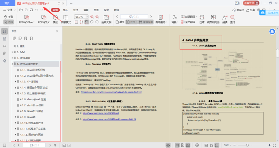The image size is (279, 148).
Task: Close the 书签 bookmarks panel
Action: (x=57, y=31)
